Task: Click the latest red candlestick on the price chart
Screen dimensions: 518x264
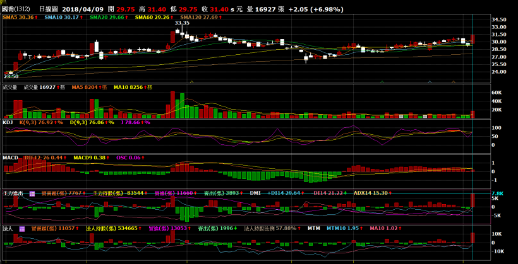Action: [x=473, y=39]
